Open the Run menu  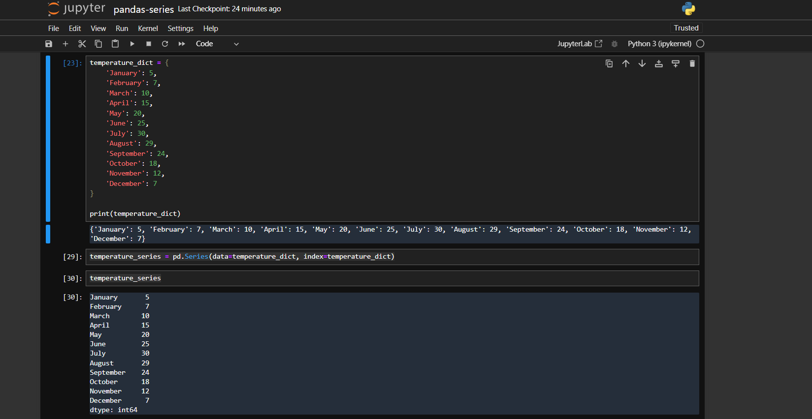pos(122,29)
